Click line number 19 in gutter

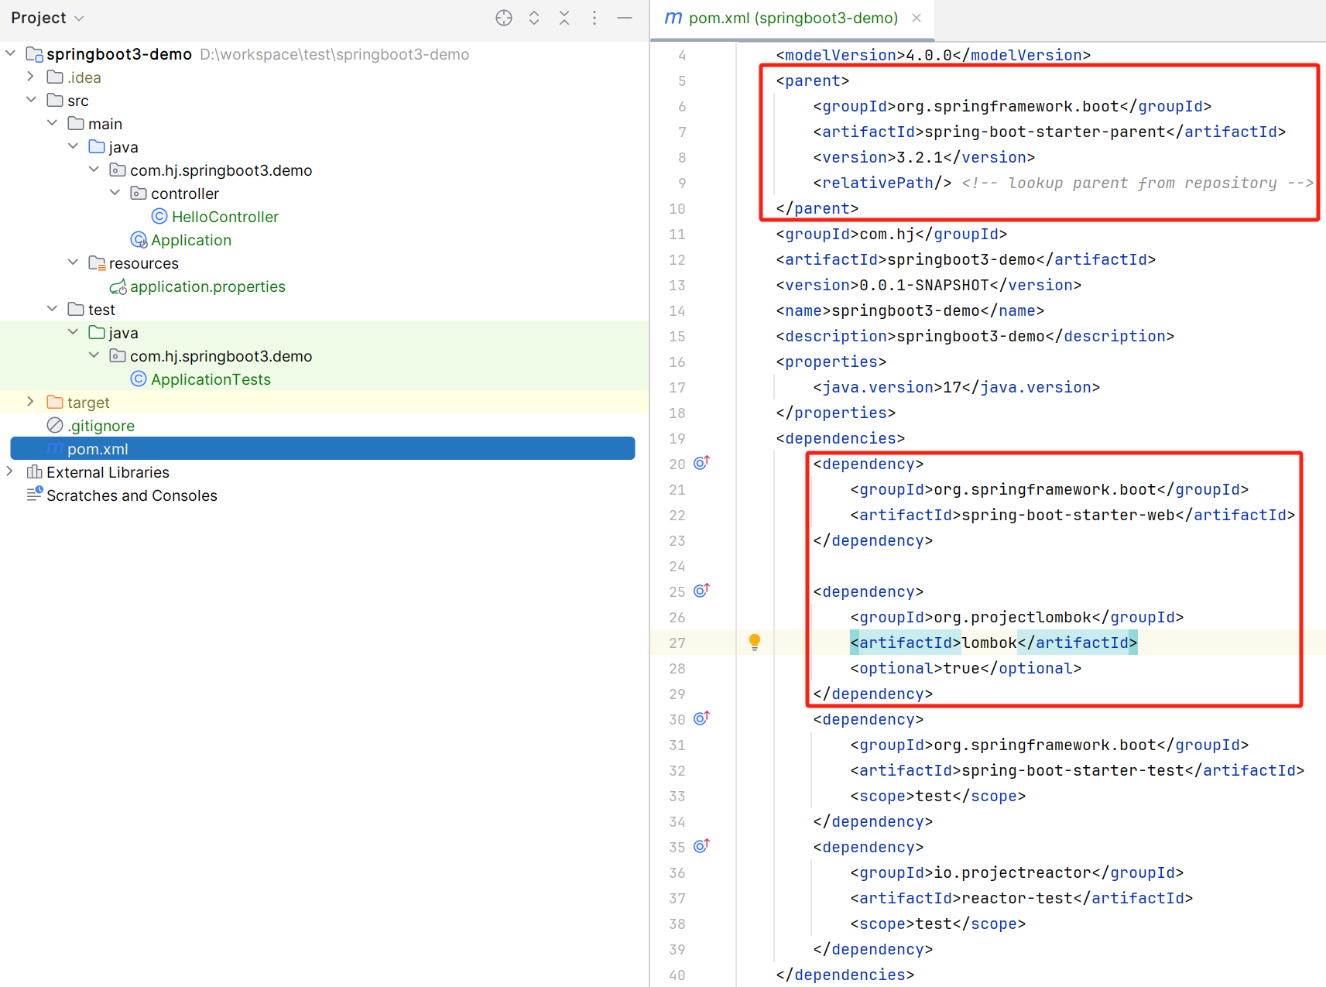(x=677, y=438)
